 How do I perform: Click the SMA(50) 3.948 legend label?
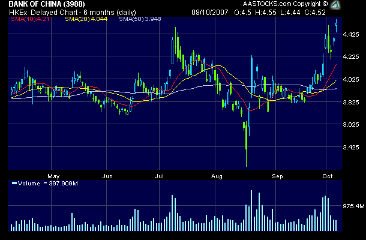pyautogui.click(x=140, y=19)
